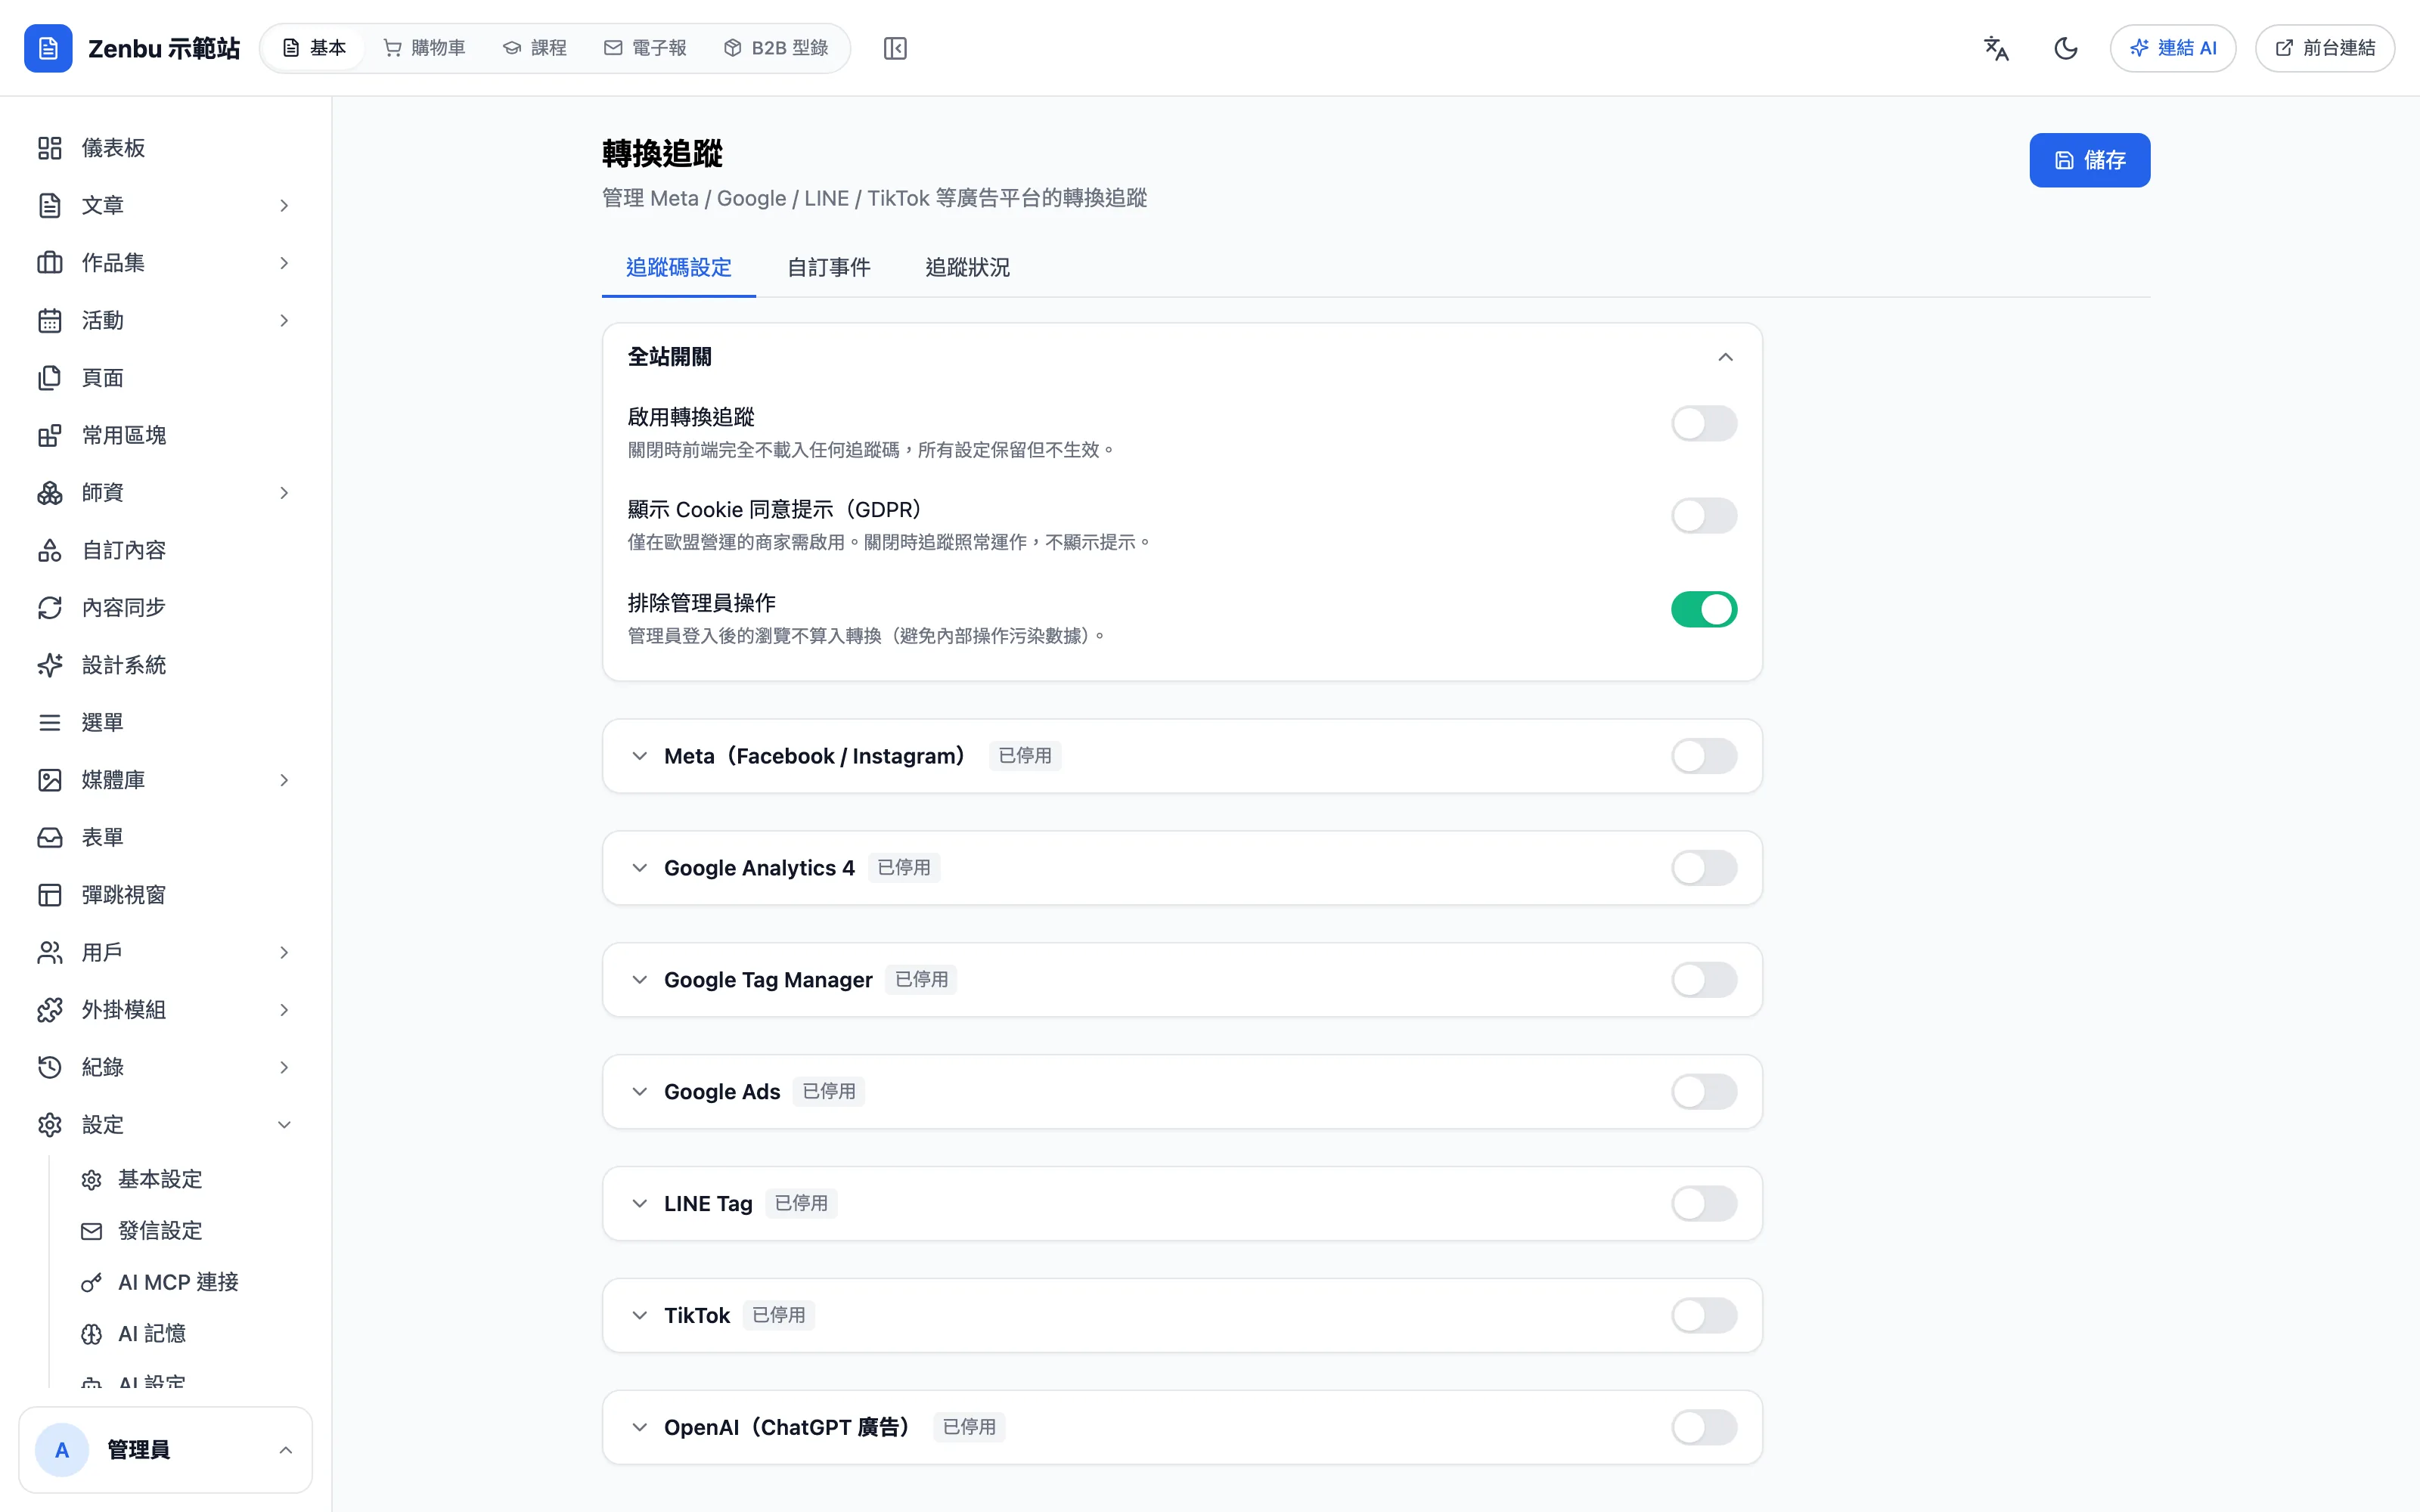The height and width of the screenshot is (1512, 2420).
Task: Enable the Google Tag Manager toggle
Action: click(x=1704, y=980)
